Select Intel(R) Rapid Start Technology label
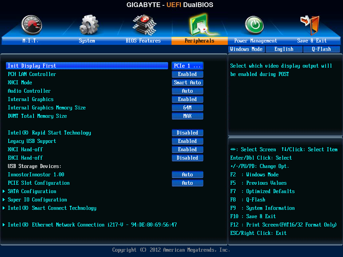Viewport: 343px width, 257px height. pos(50,133)
